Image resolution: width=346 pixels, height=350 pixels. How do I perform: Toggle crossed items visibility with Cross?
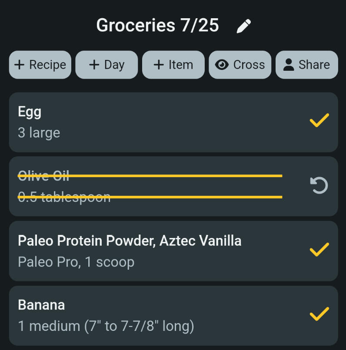pyautogui.click(x=240, y=65)
